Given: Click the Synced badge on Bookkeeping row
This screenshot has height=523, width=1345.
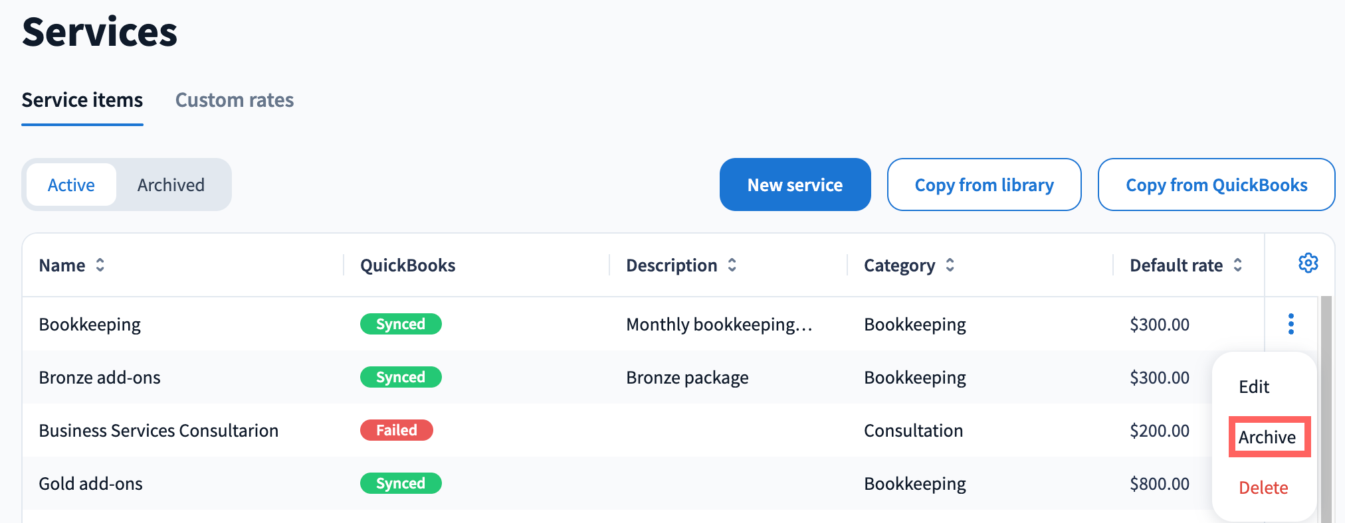Looking at the screenshot, I should coord(401,324).
